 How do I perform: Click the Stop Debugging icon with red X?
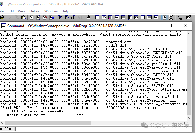coord(45,17)
